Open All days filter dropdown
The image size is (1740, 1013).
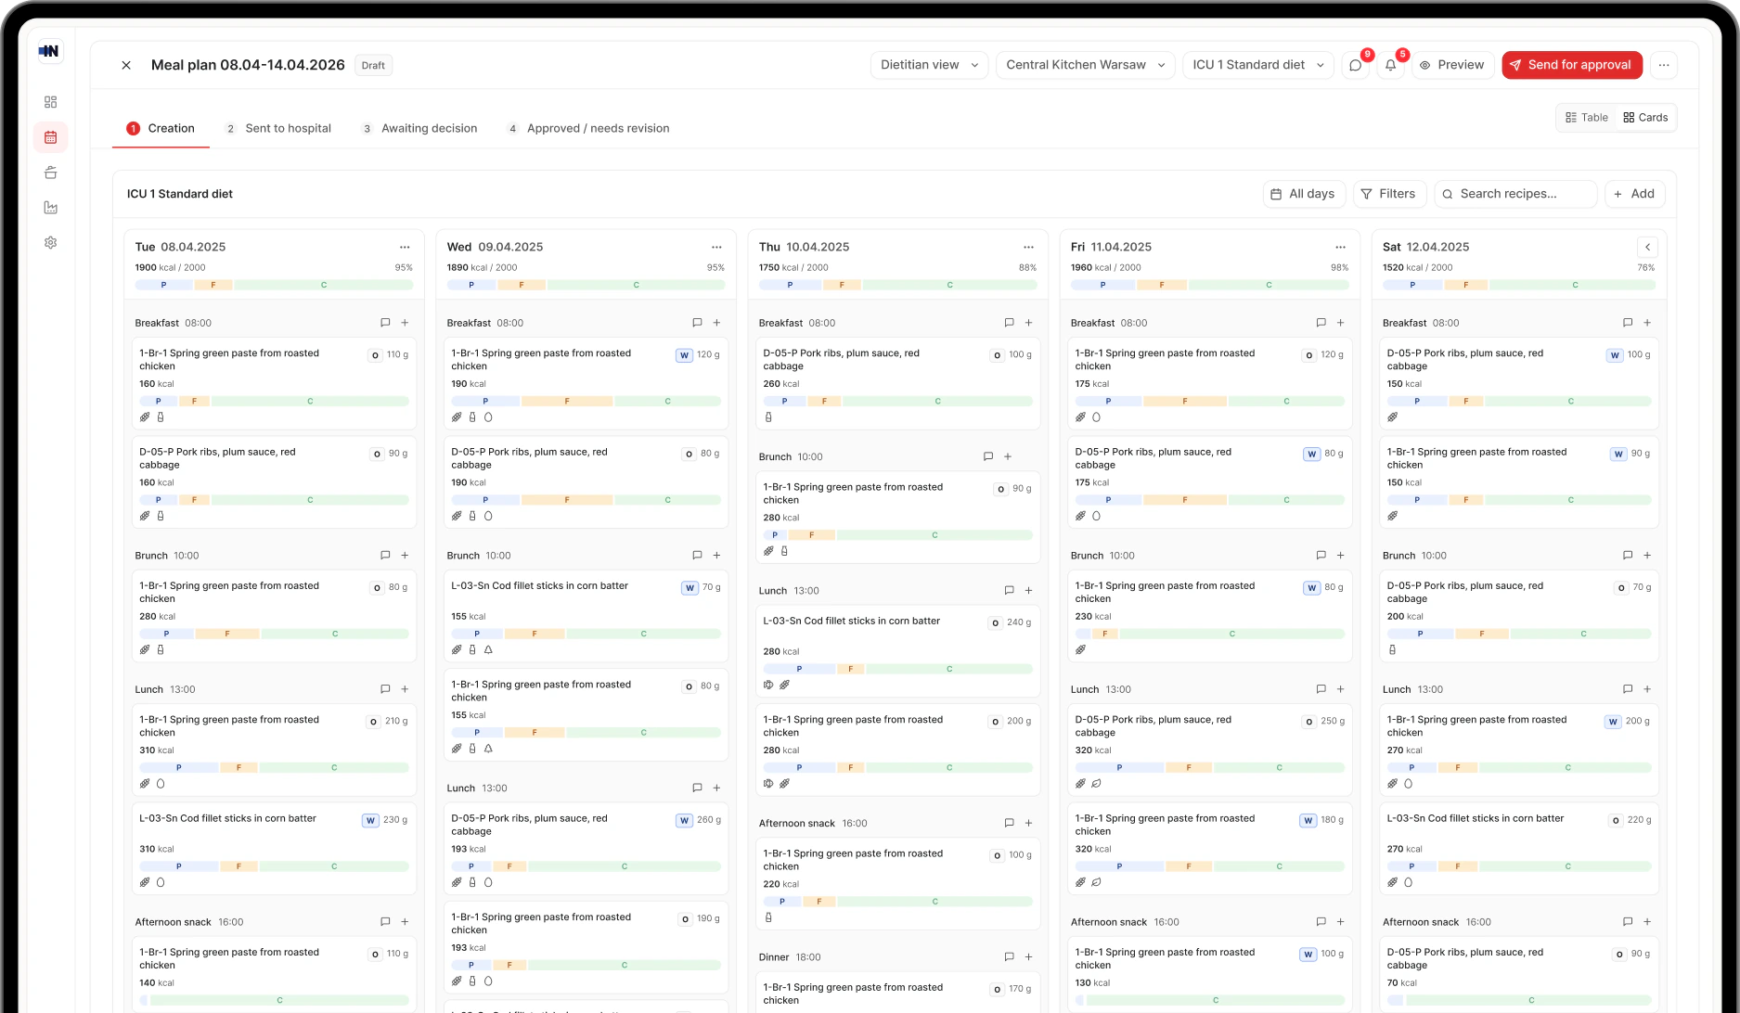pyautogui.click(x=1303, y=194)
